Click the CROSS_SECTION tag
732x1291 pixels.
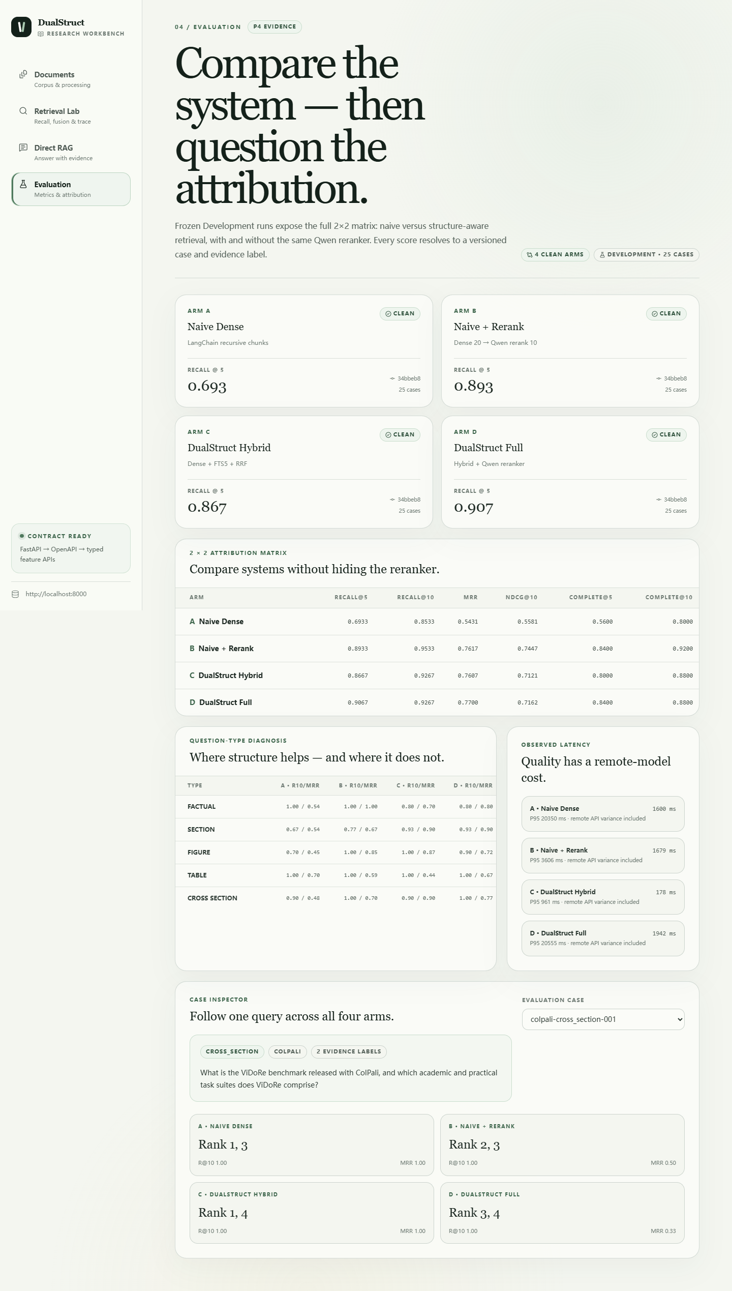(232, 1051)
